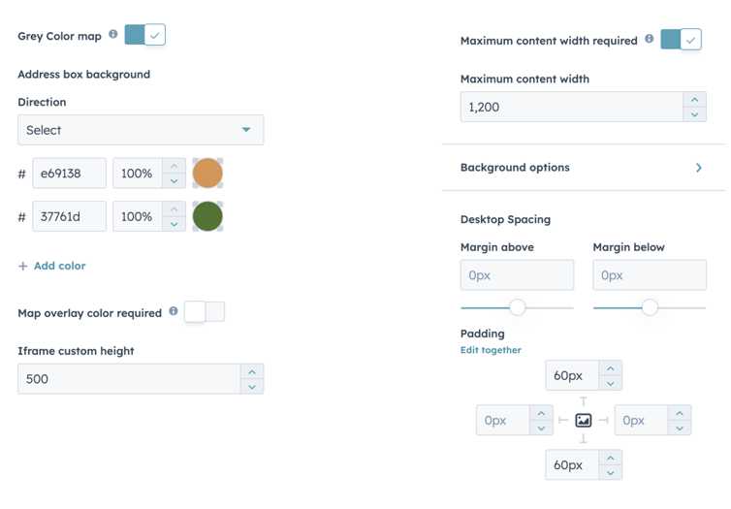Disable Maximum content width required toggle
The height and width of the screenshot is (509, 731).
[681, 40]
